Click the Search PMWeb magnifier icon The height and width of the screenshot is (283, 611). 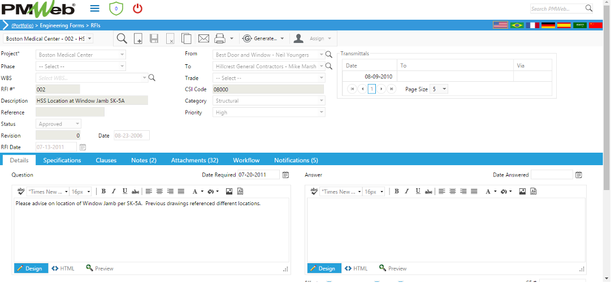pyautogui.click(x=588, y=8)
